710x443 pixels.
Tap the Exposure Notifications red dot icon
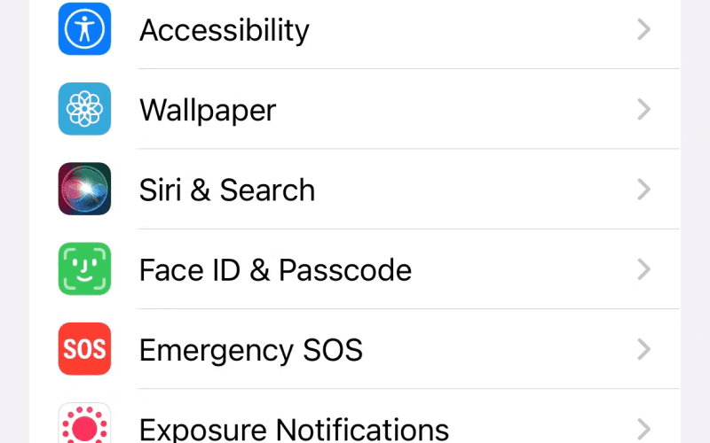click(84, 424)
